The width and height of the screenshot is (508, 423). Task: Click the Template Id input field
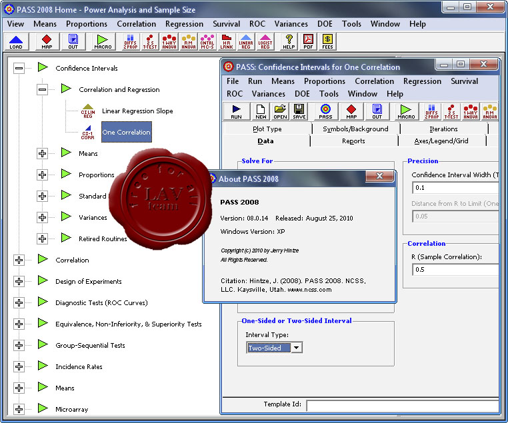pos(402,406)
